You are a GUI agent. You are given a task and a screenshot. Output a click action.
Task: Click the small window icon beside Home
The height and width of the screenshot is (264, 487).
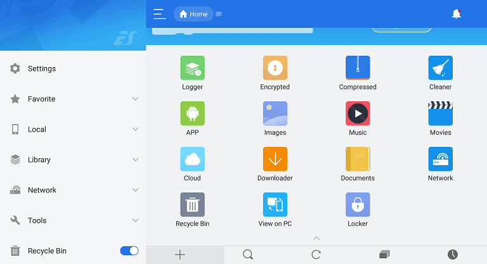tap(219, 14)
